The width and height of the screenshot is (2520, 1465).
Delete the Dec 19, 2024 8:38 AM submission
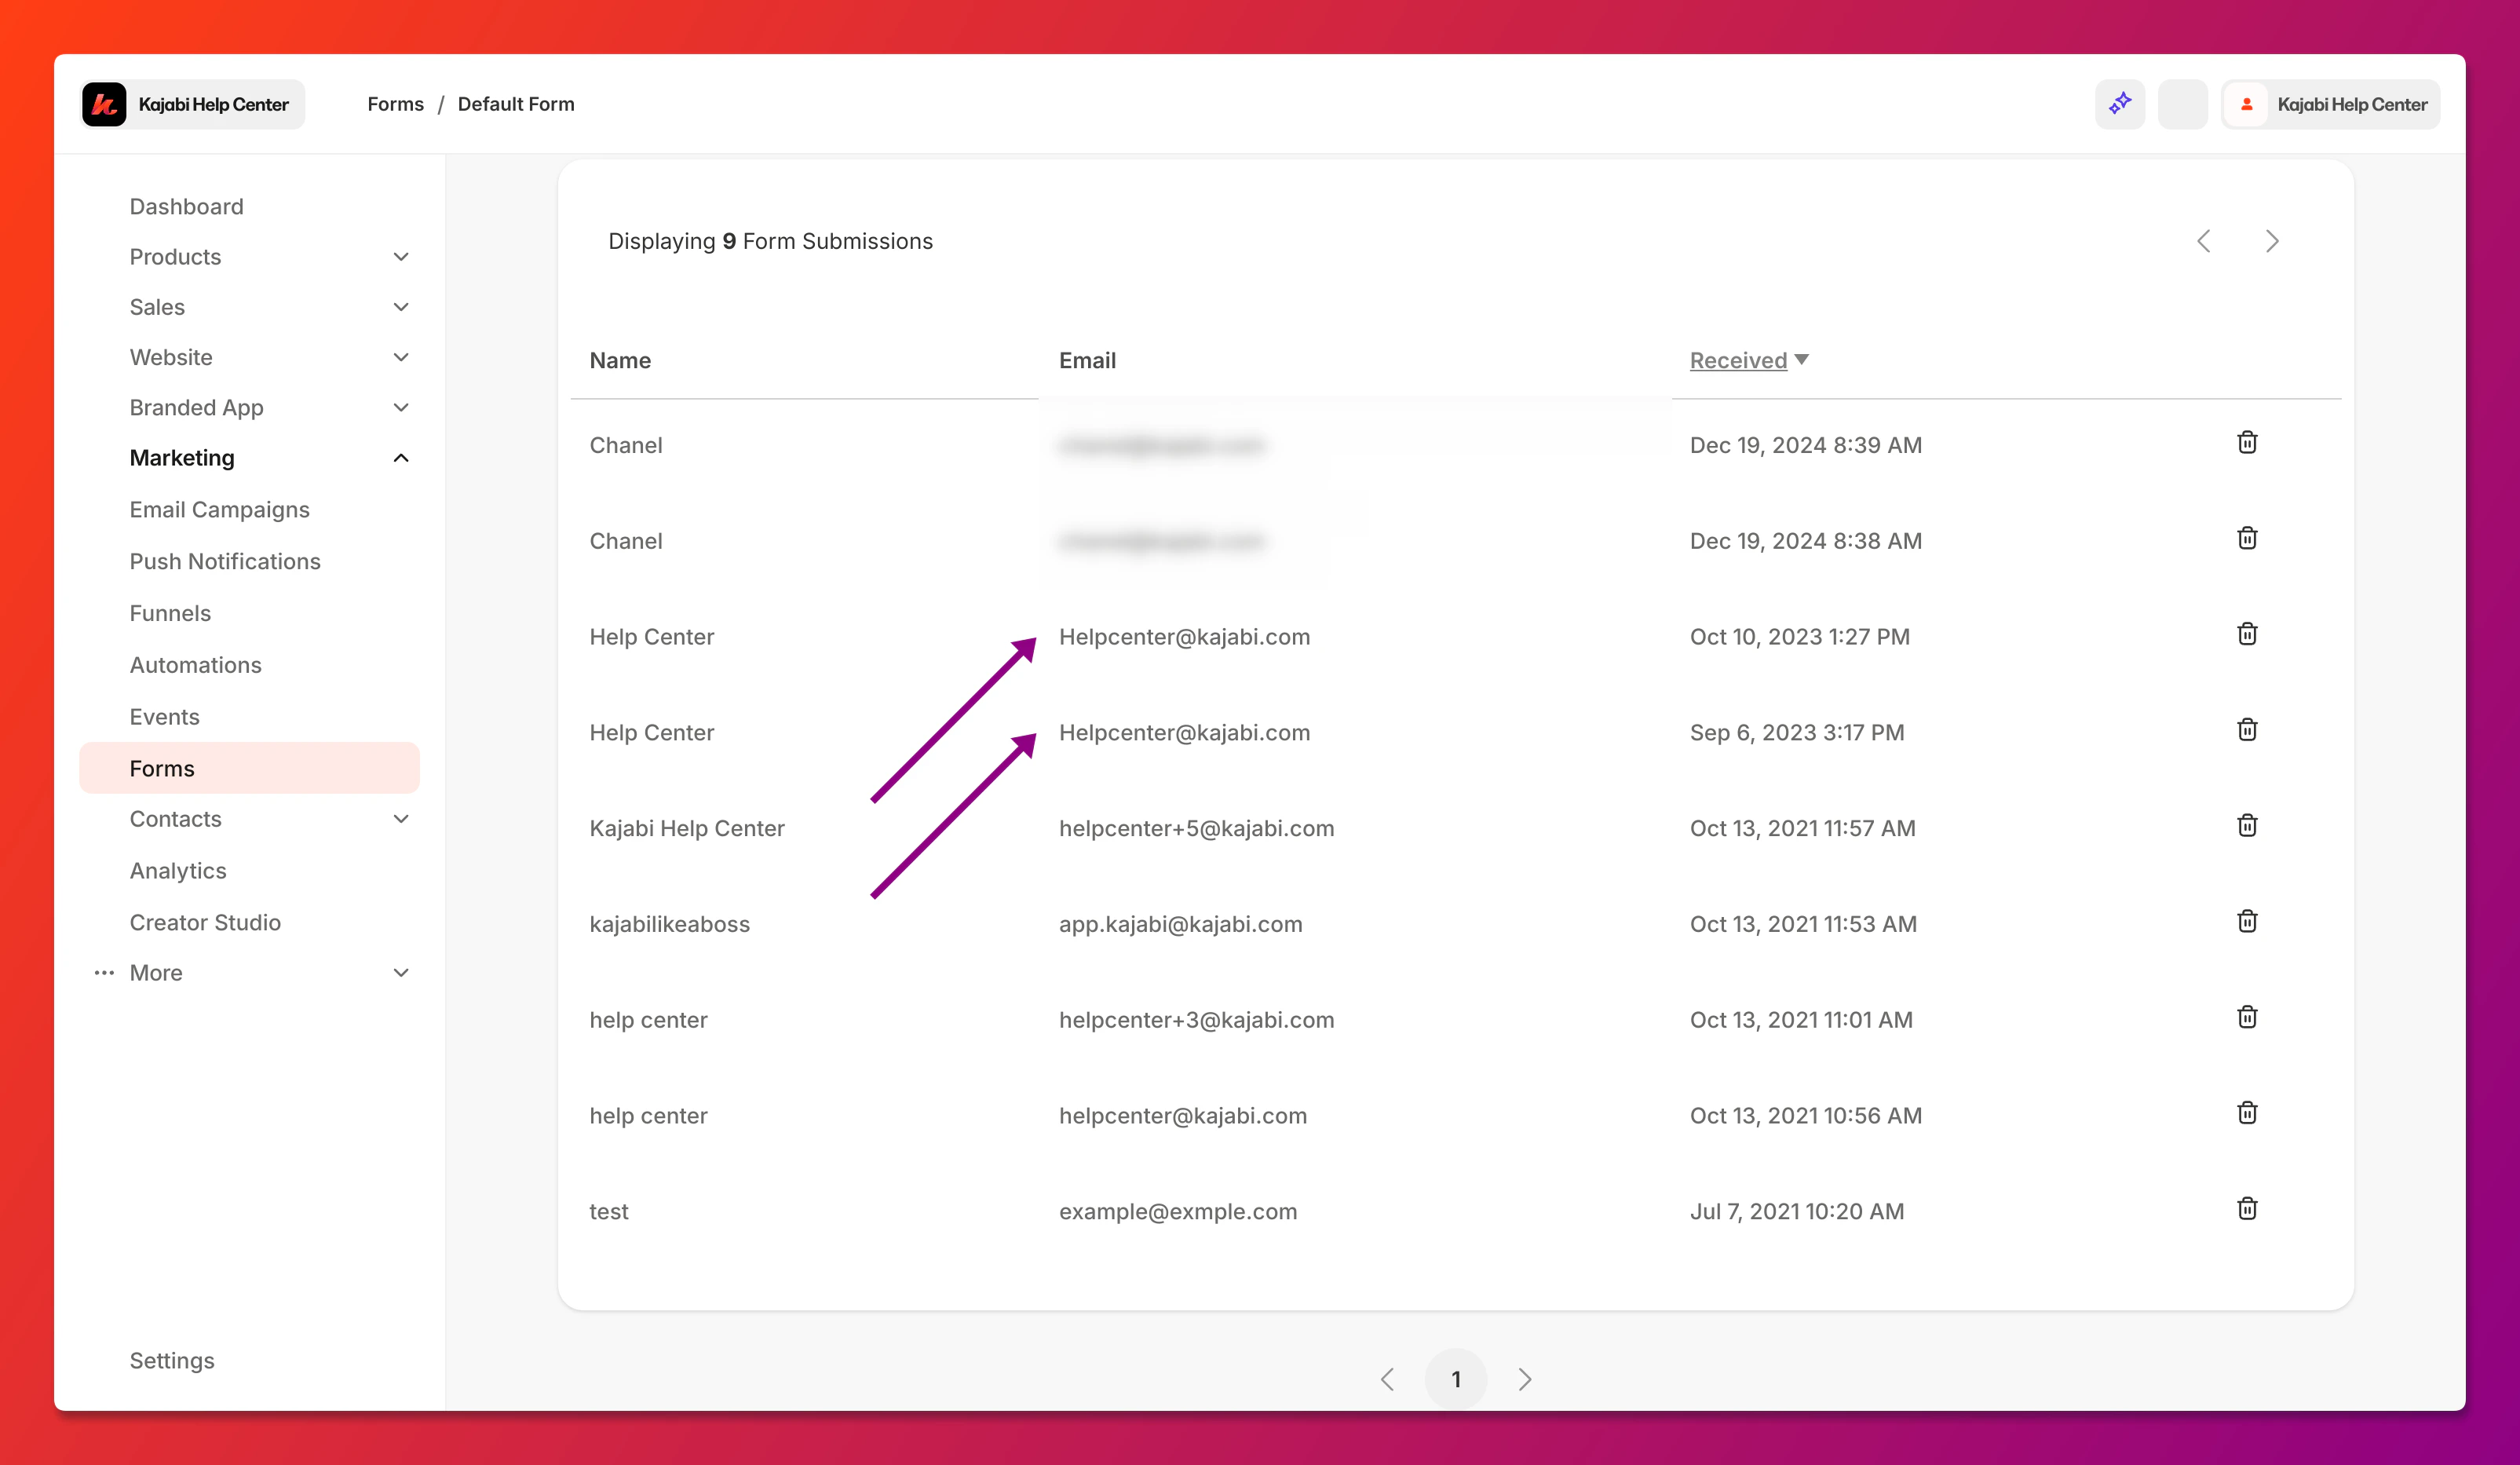(x=2247, y=538)
